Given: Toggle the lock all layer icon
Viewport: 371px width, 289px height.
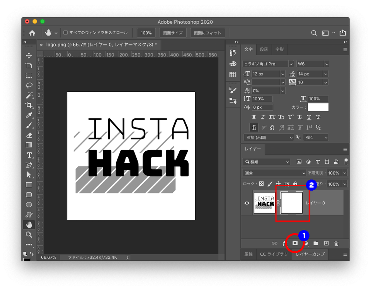Looking at the screenshot, I should (x=295, y=184).
